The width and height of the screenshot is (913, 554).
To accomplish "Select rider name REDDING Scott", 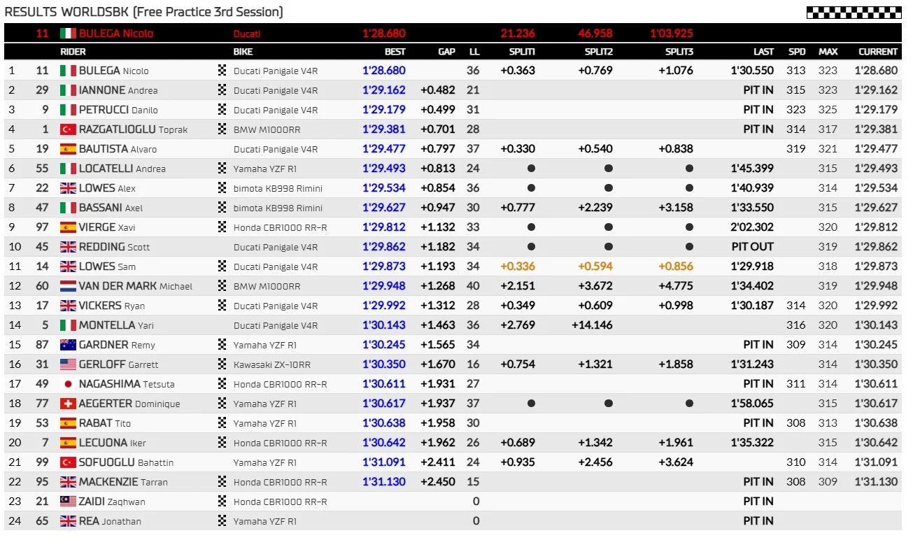I will [114, 247].
